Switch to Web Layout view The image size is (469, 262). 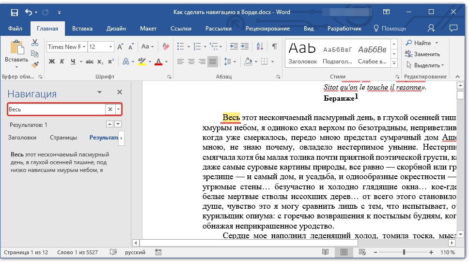coord(362,252)
